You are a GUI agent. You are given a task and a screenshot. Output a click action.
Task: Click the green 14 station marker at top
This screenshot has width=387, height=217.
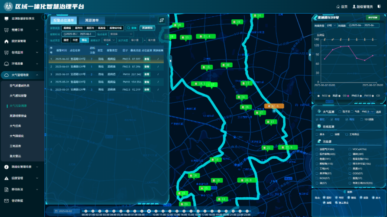coord(258,16)
